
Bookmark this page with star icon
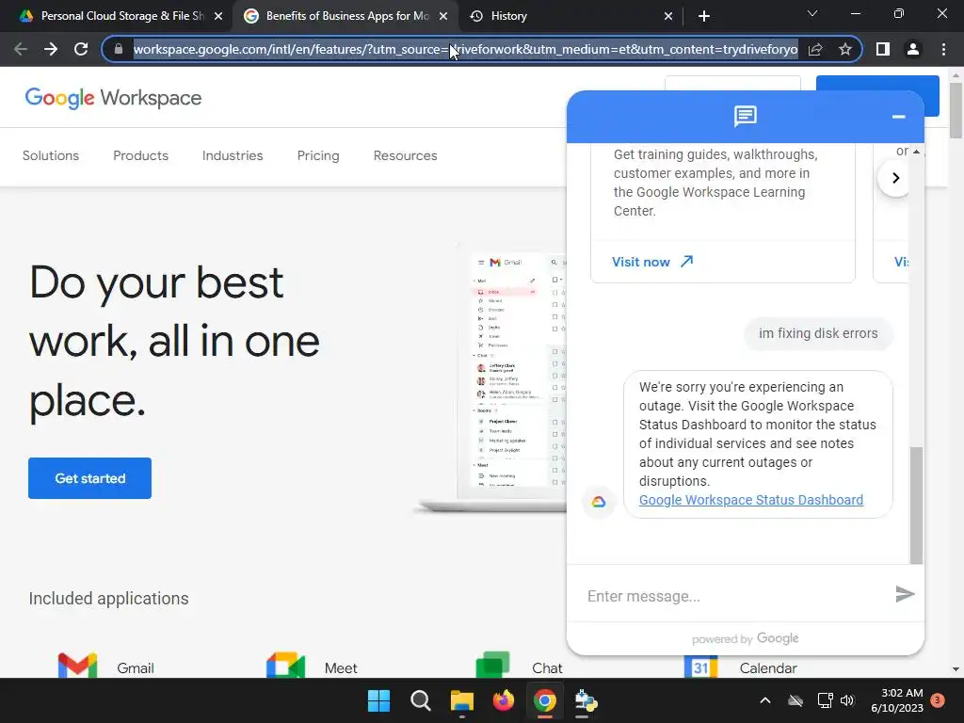click(x=845, y=49)
